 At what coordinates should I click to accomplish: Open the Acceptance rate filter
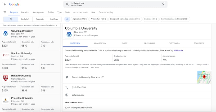coord(80,12)
